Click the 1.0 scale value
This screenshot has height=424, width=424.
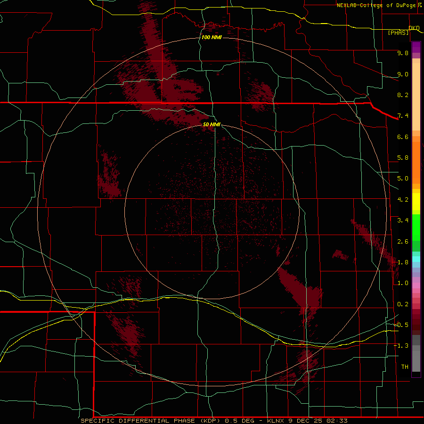403,283
